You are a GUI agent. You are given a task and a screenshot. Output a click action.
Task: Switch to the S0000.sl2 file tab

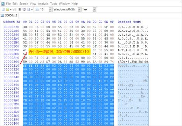click(x=9, y=15)
